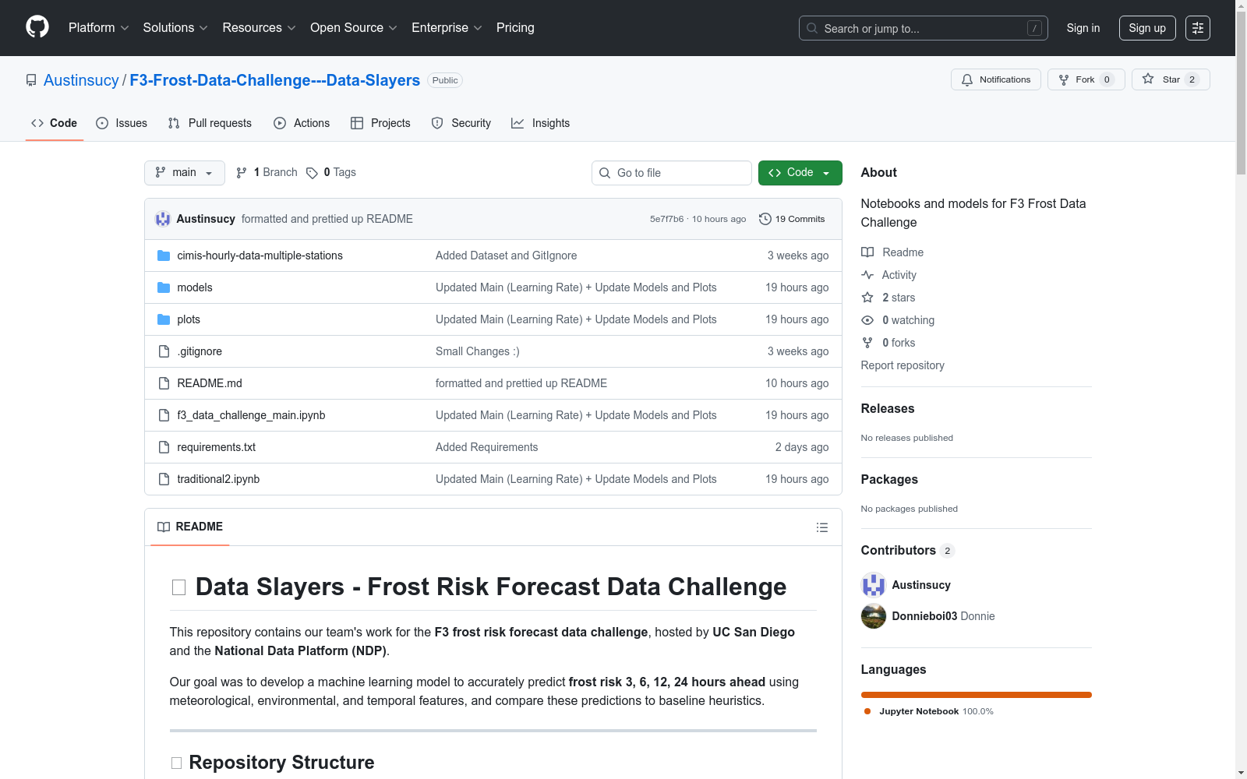Open the 19 Commits link

click(x=792, y=219)
